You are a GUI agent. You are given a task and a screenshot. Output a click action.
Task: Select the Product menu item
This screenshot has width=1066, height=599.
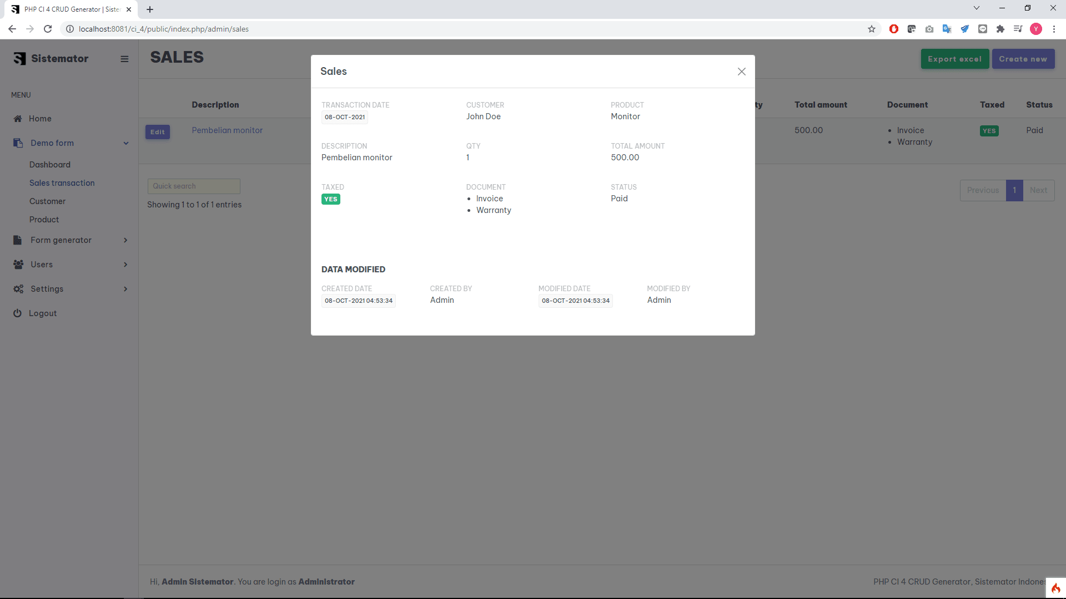[44, 220]
